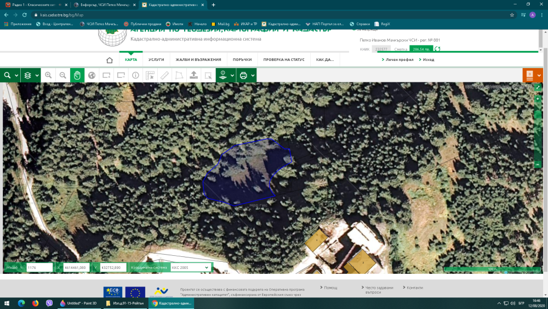
Task: Click the globe full-extent icon
Action: click(92, 75)
